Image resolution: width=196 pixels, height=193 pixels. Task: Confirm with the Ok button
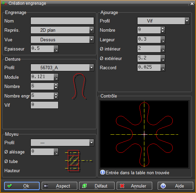click(x=22, y=186)
